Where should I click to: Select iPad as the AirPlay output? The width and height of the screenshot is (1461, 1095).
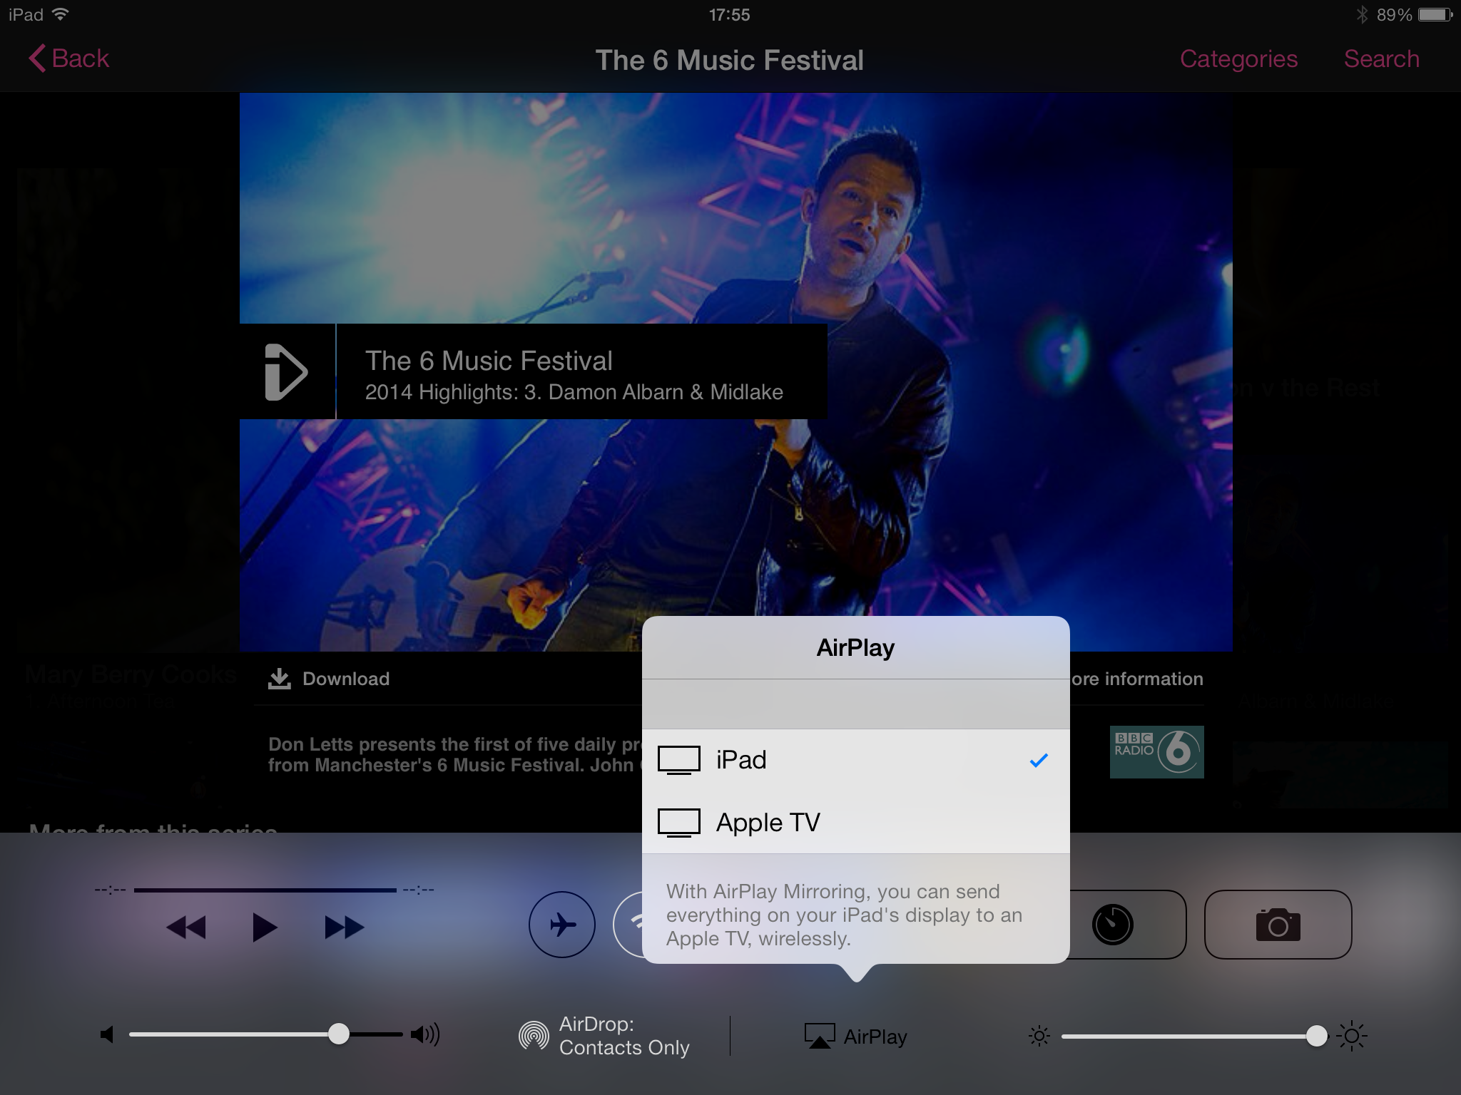[855, 760]
